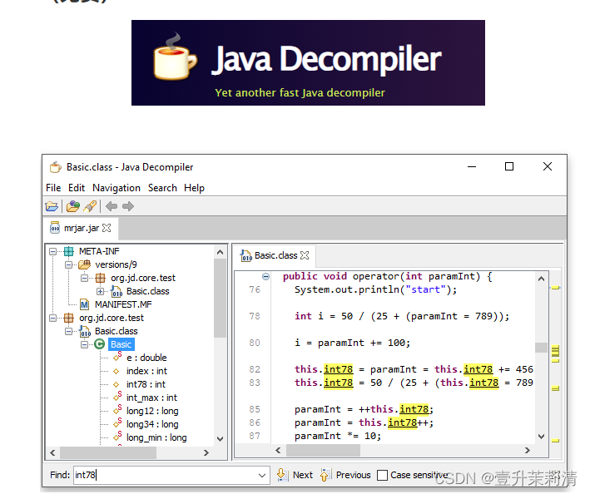Screen dimensions: 590x494
Task: Click the field icon beside long34 : long
Action: pyautogui.click(x=117, y=423)
